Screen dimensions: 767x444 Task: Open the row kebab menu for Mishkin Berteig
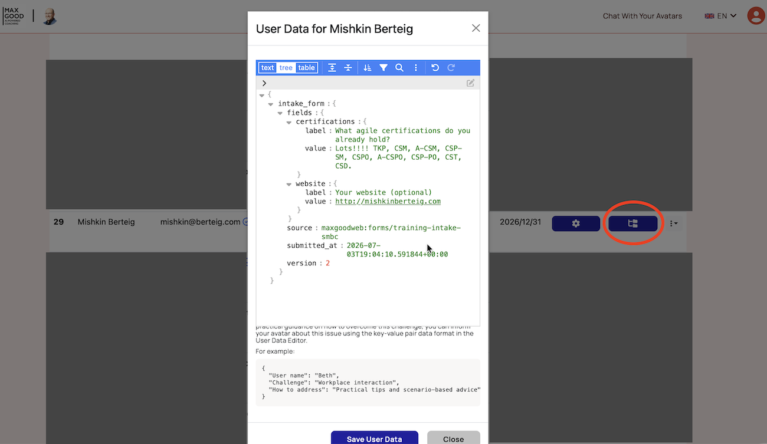pos(673,223)
